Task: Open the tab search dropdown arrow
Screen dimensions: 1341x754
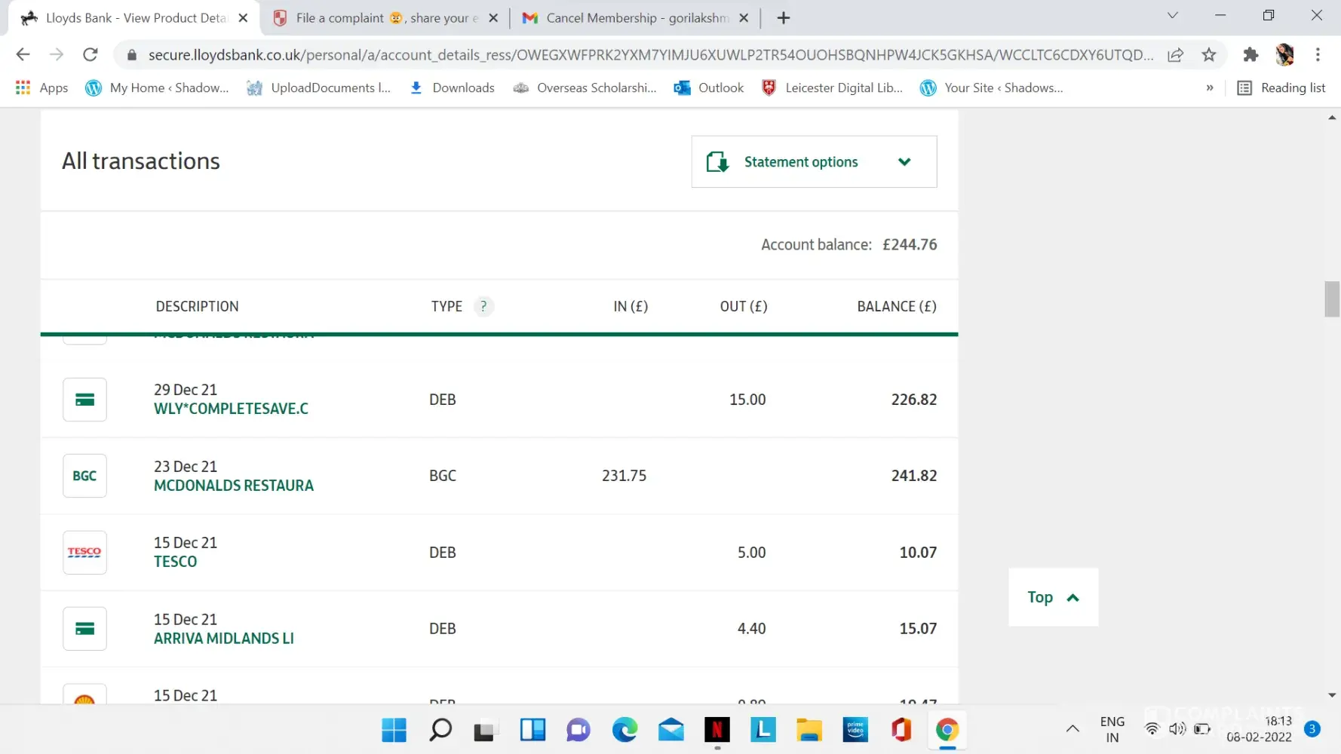Action: [1172, 15]
